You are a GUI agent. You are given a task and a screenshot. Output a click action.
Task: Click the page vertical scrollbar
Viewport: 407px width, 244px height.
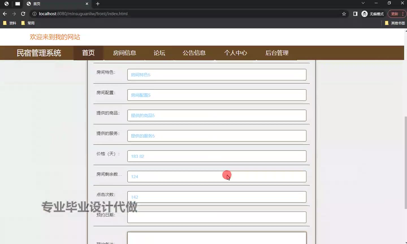pos(405,162)
